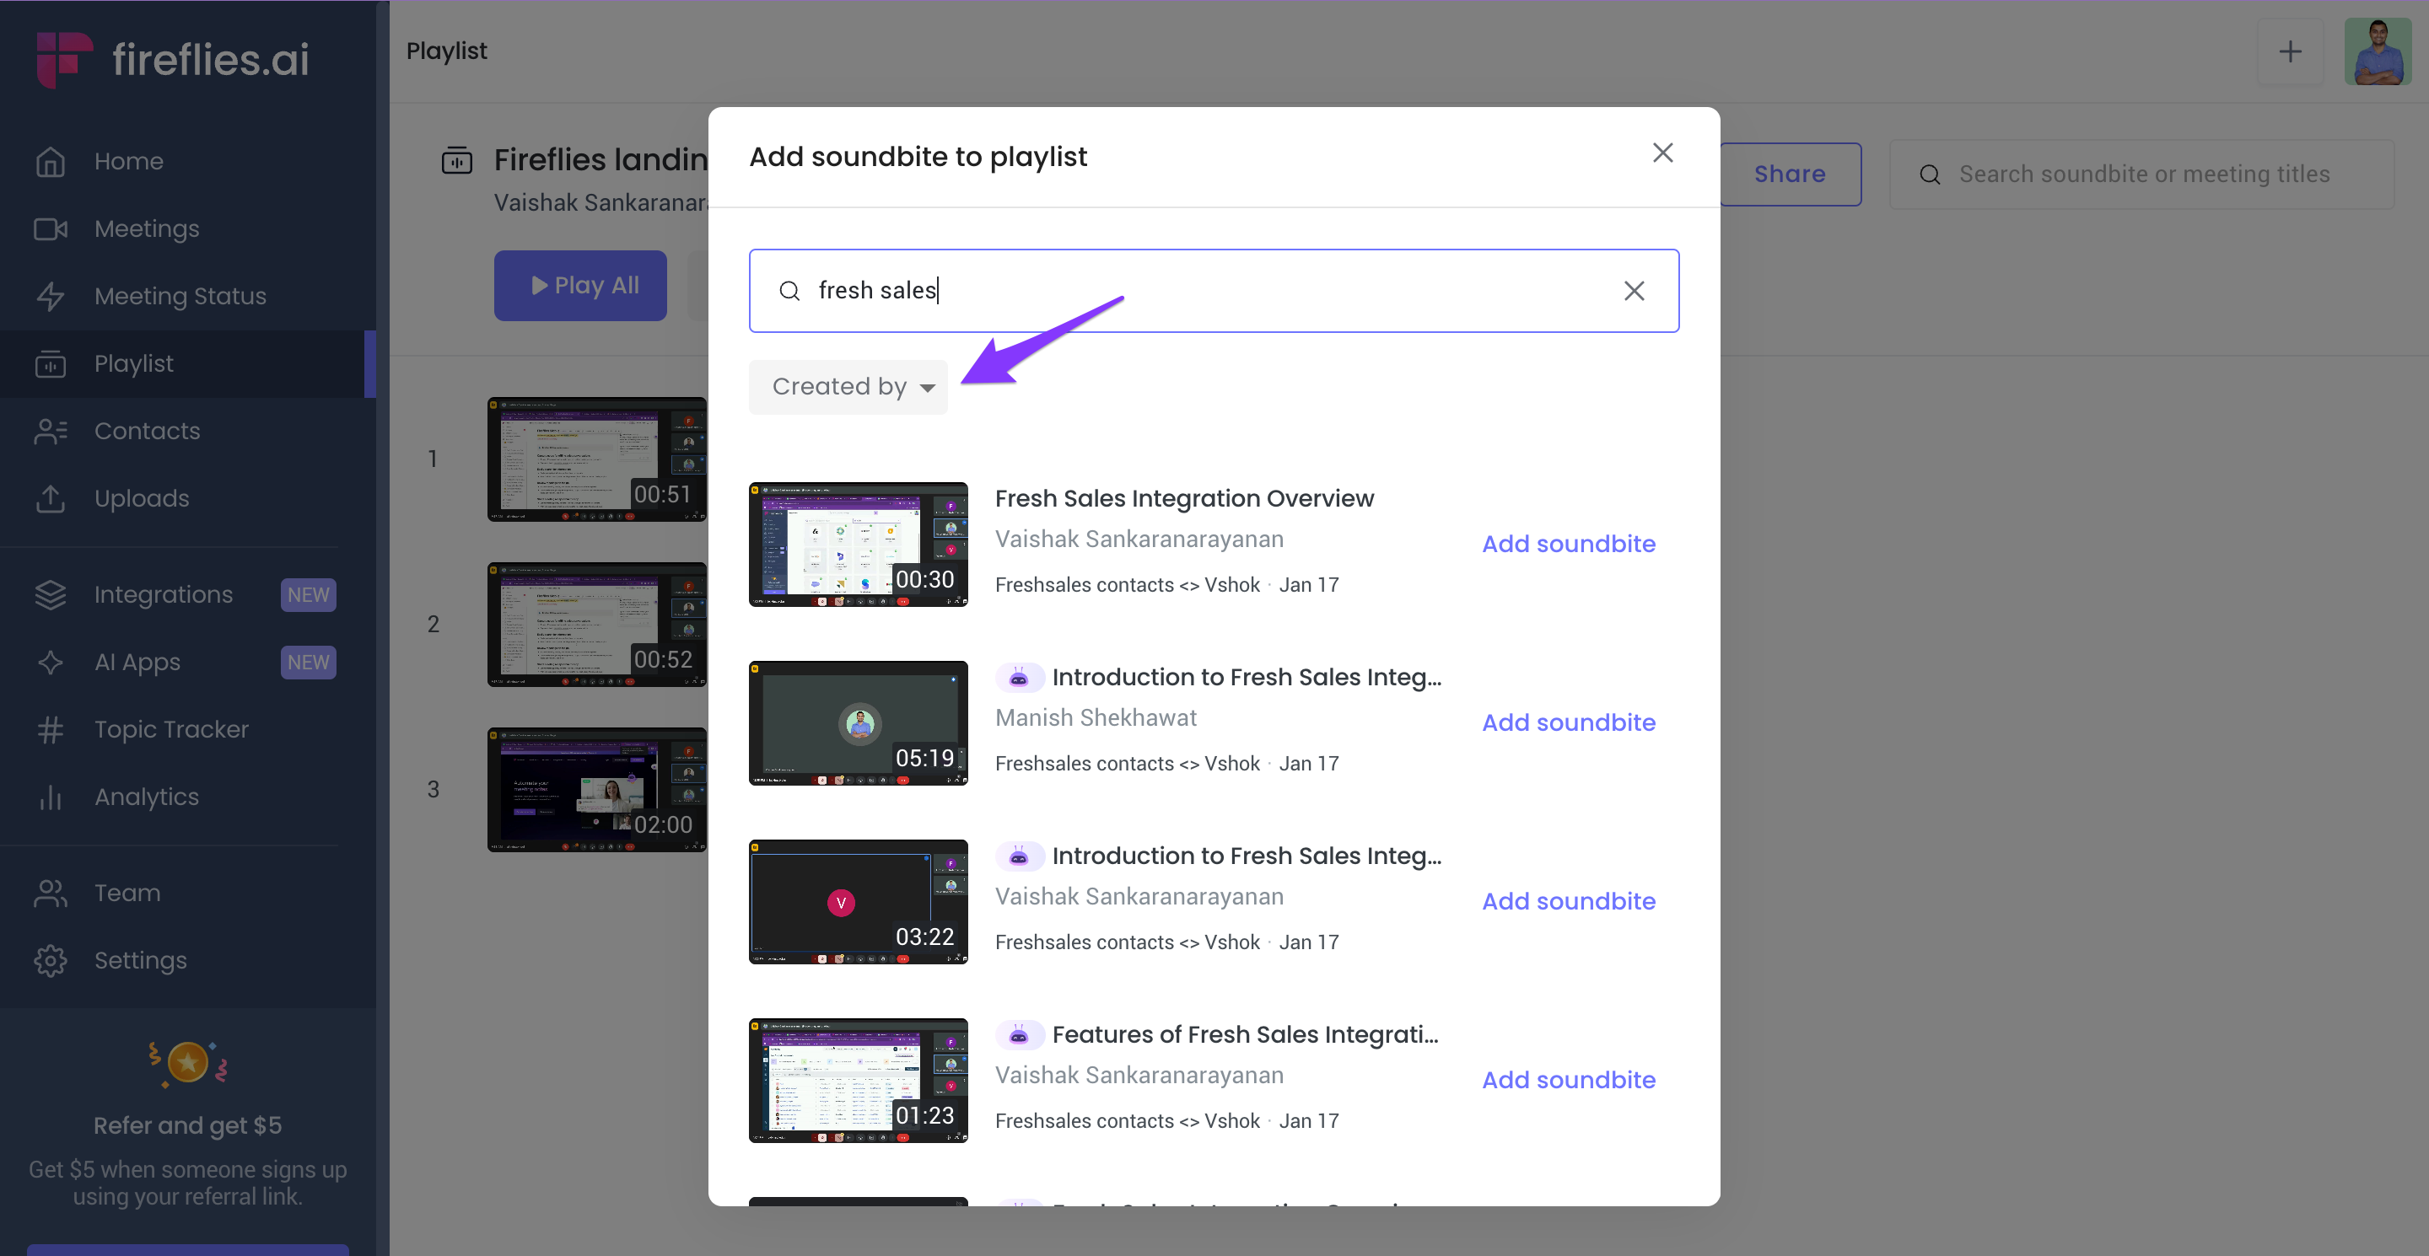Screen dimensions: 2429x1256
Task: Click Manish Shekhawat creator name
Action: pyautogui.click(x=1096, y=718)
